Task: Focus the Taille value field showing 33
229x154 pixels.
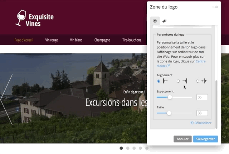Action: point(202,113)
